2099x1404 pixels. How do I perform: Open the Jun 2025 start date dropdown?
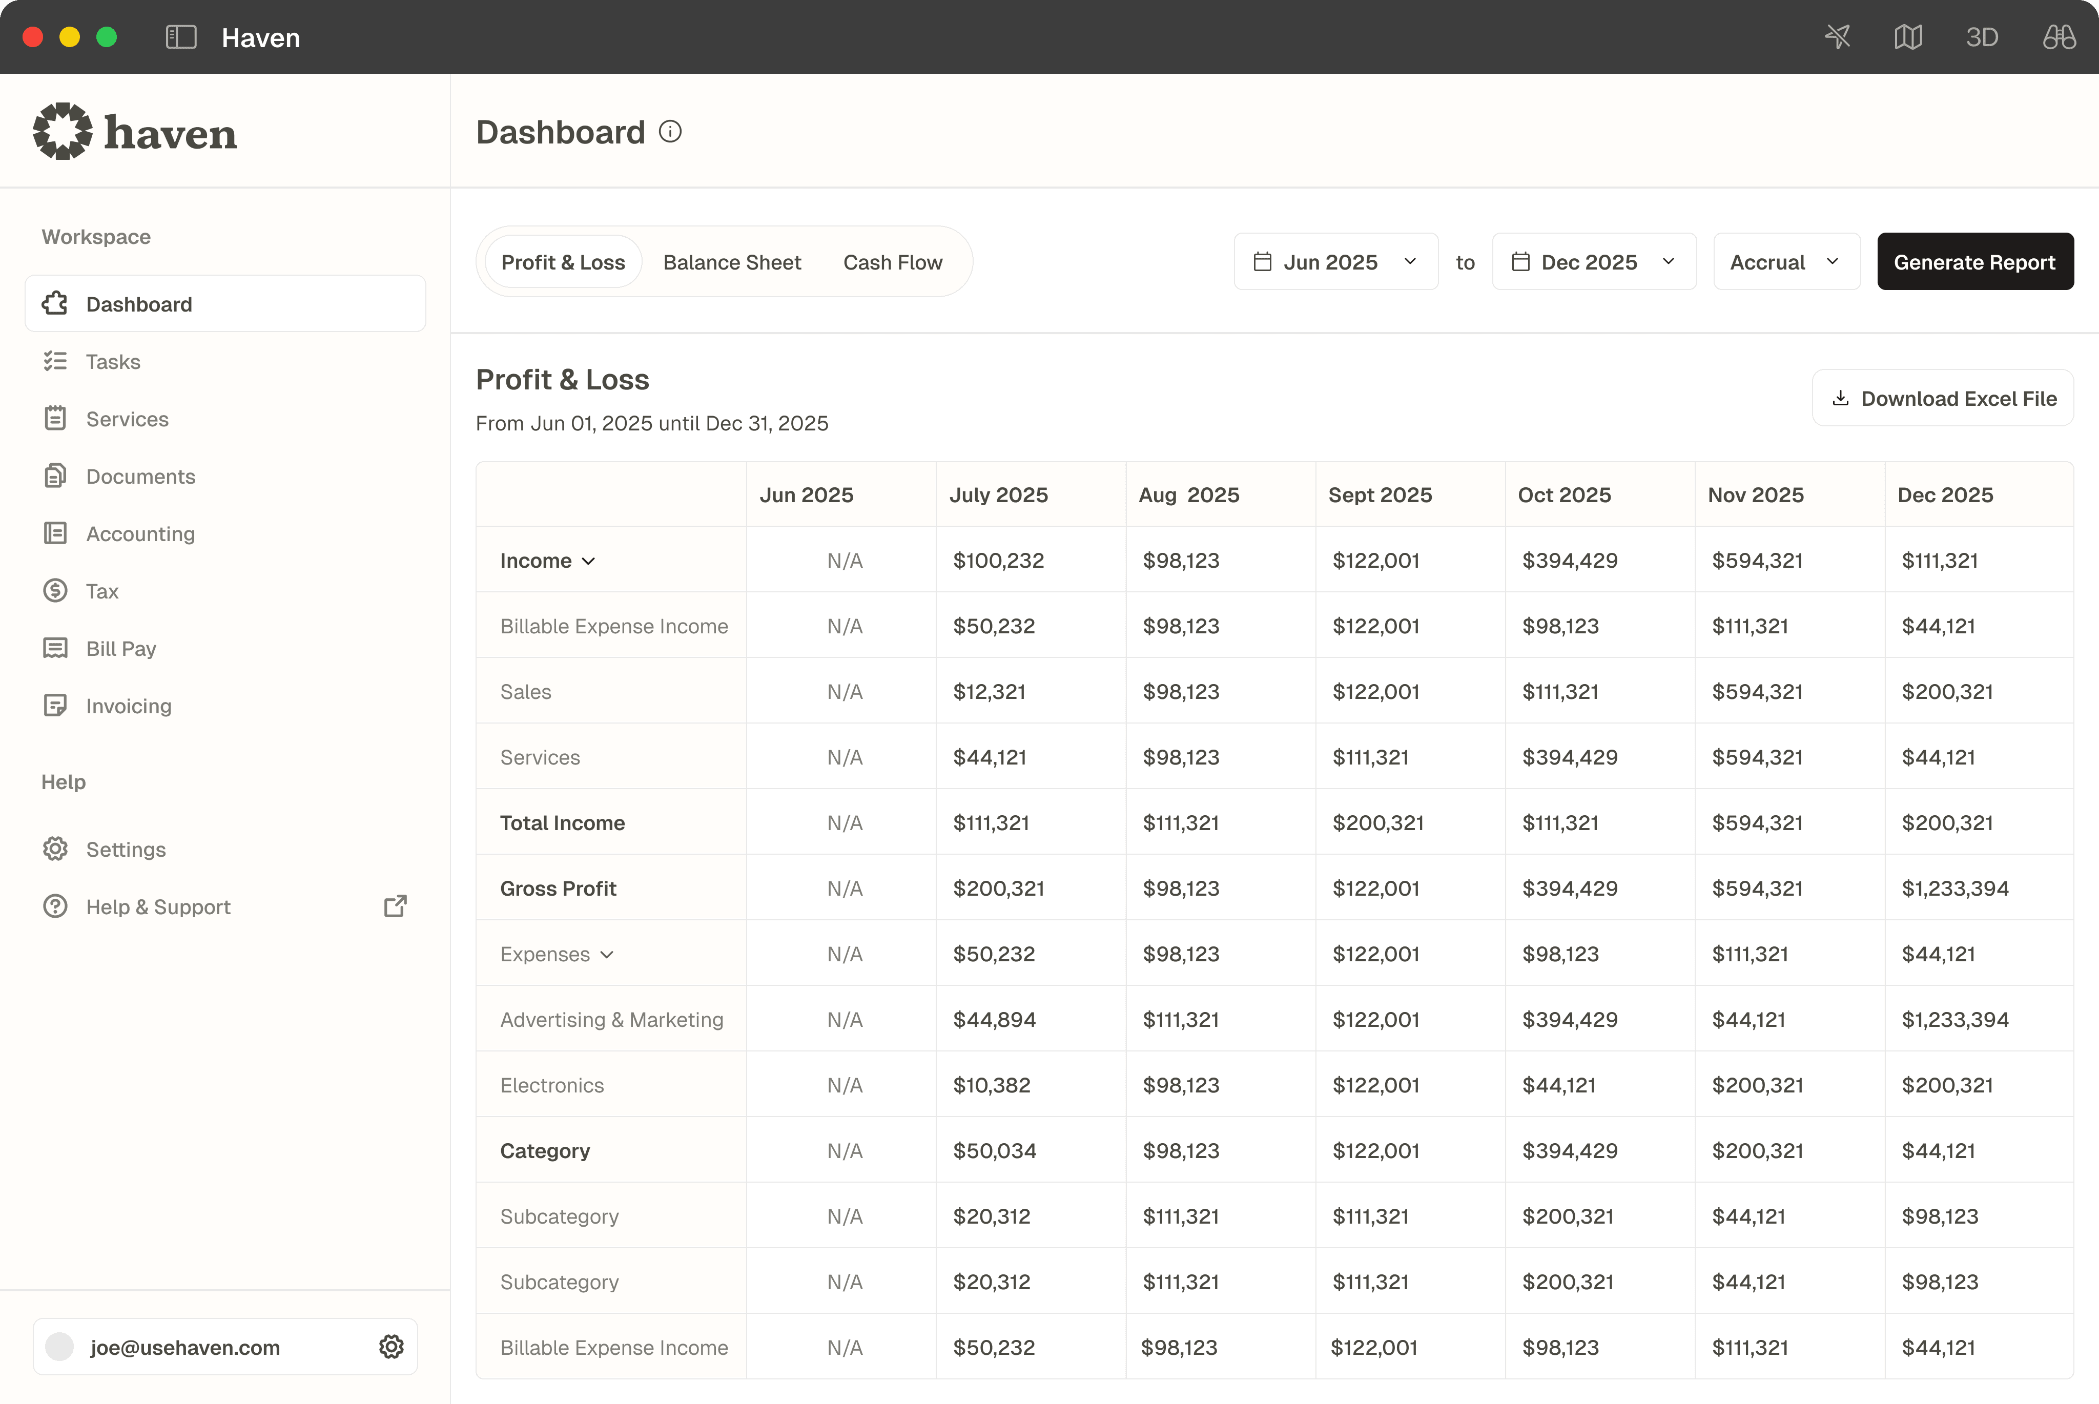(x=1335, y=261)
